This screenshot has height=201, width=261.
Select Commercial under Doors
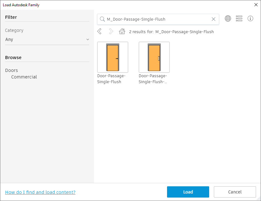pyautogui.click(x=24, y=77)
